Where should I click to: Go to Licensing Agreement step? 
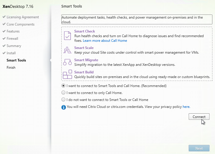pyautogui.click(x=23, y=17)
